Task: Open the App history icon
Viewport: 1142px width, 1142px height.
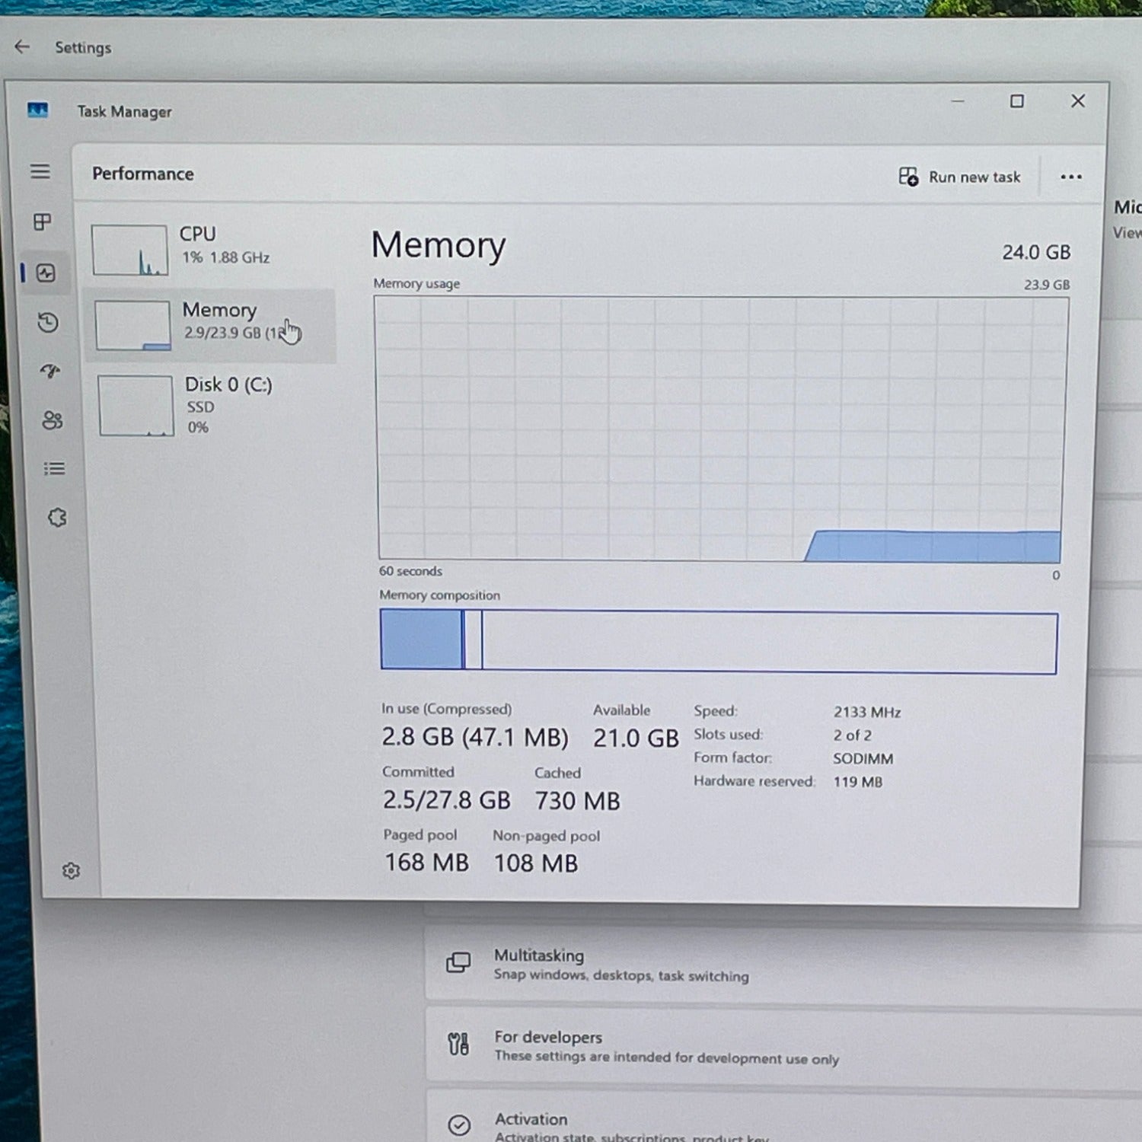Action: pos(48,323)
